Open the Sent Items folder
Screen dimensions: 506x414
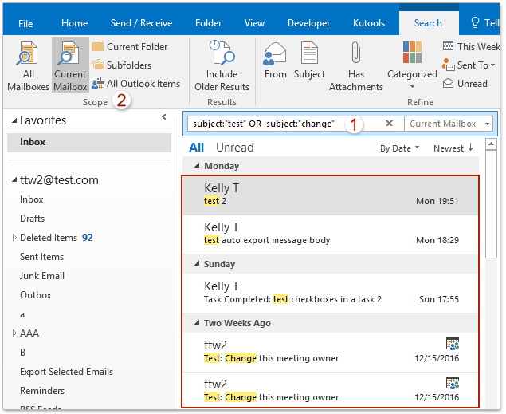41,257
